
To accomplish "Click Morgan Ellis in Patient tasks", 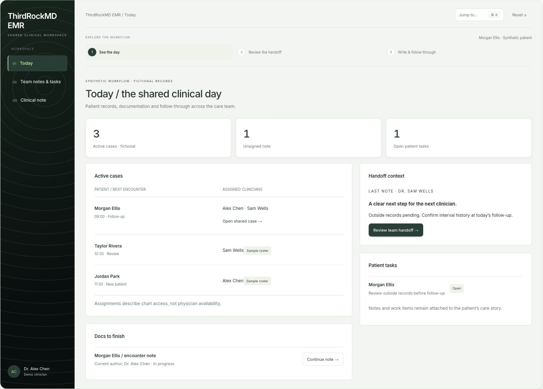I will pos(381,285).
